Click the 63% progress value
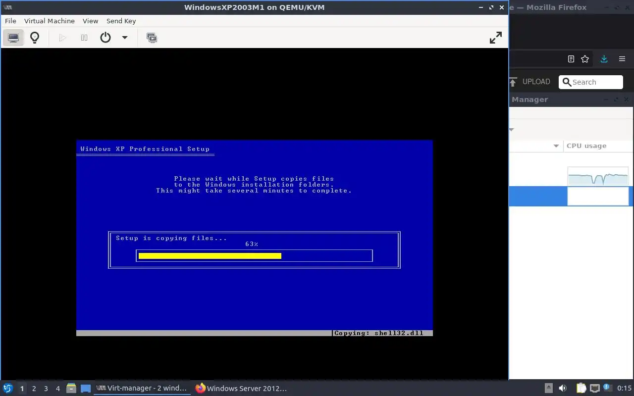The height and width of the screenshot is (396, 634). [x=252, y=244]
